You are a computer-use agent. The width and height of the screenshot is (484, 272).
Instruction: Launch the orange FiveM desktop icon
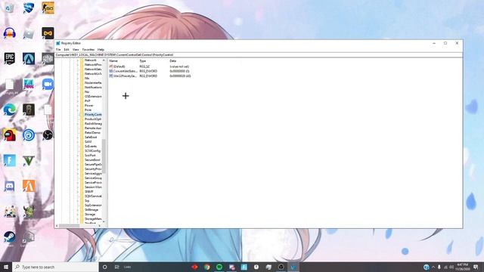pyautogui.click(x=29, y=186)
